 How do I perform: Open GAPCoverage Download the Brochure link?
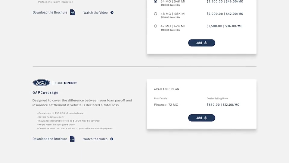[x=50, y=139]
